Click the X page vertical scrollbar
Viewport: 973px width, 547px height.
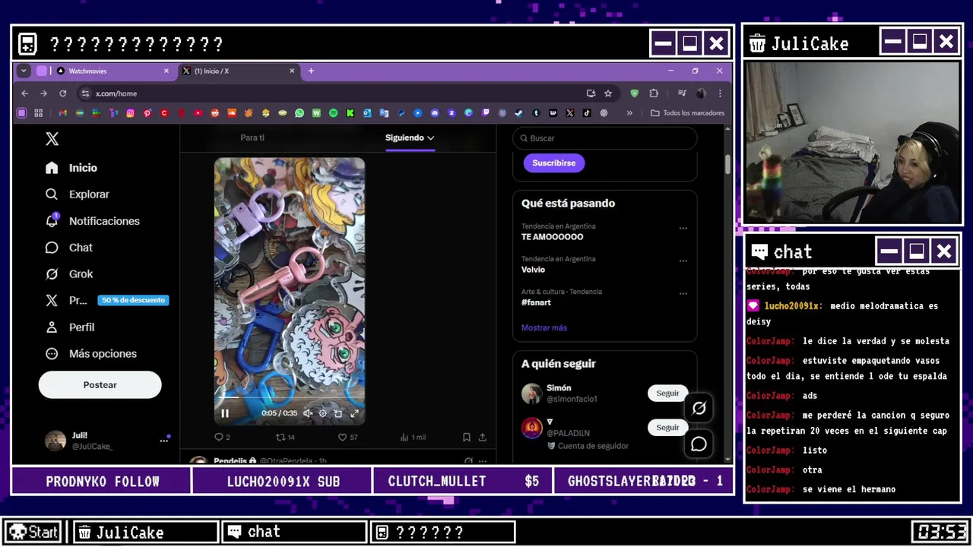pos(727,163)
